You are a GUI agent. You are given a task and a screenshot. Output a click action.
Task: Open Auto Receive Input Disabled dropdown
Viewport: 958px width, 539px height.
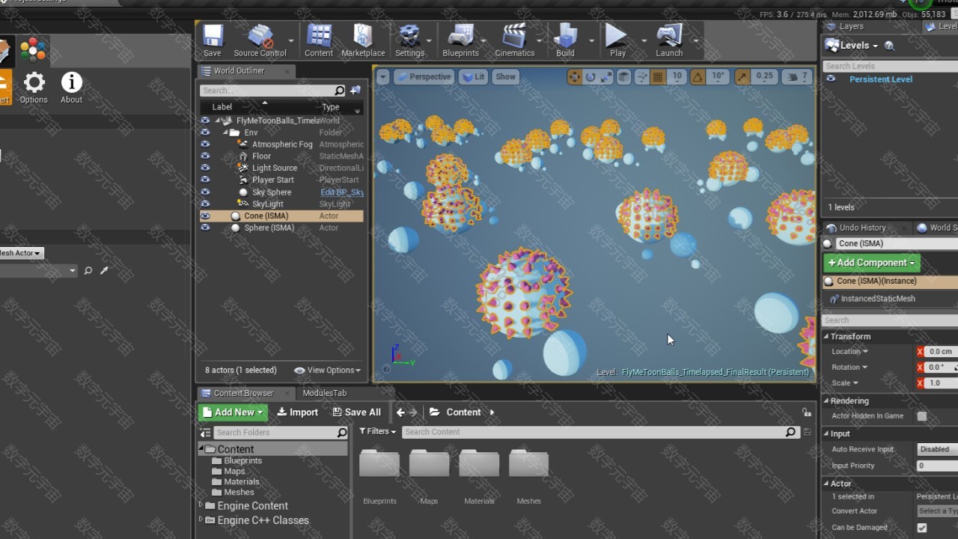click(x=937, y=449)
